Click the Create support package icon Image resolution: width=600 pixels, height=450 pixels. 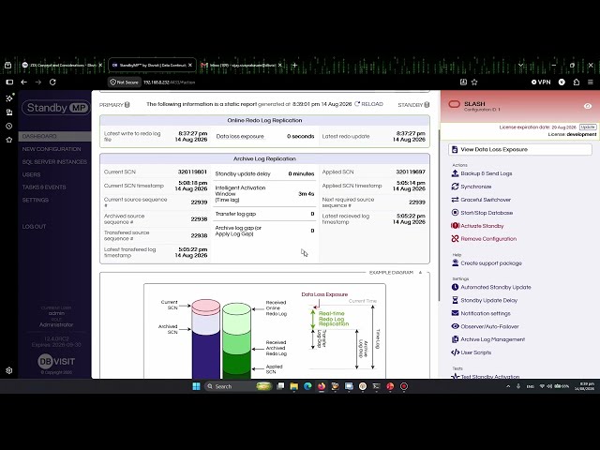pyautogui.click(x=455, y=262)
